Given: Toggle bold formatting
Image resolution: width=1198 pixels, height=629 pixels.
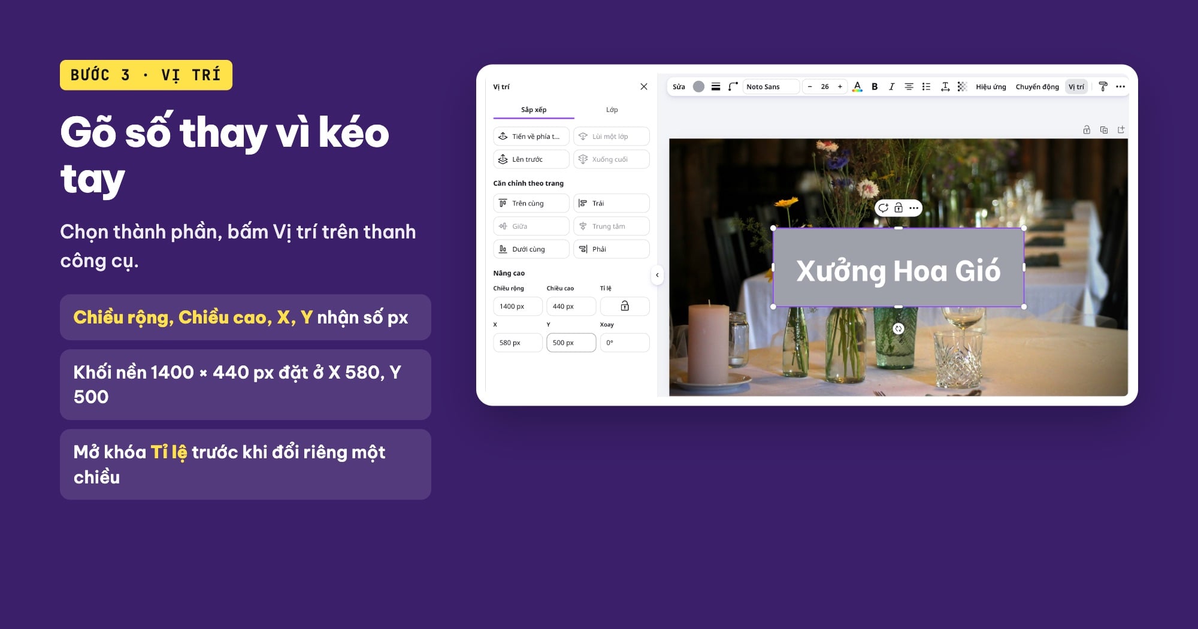Looking at the screenshot, I should coord(875,87).
